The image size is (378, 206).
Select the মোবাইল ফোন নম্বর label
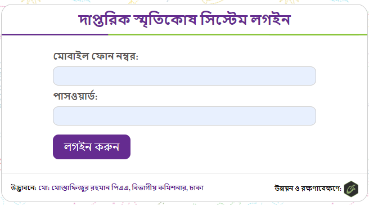(96, 56)
